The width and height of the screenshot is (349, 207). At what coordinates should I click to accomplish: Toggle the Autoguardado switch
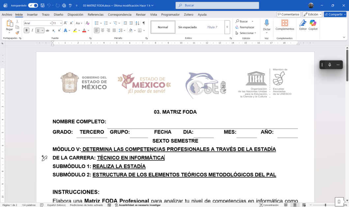click(x=33, y=5)
